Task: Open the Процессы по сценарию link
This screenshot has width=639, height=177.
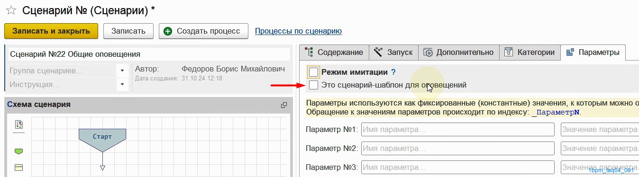Action: click(x=298, y=31)
